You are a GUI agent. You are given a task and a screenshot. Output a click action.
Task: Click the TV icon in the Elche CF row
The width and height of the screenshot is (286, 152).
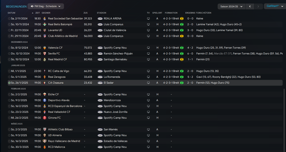[148, 94]
